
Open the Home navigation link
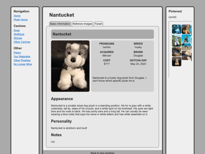click(x=17, y=16)
